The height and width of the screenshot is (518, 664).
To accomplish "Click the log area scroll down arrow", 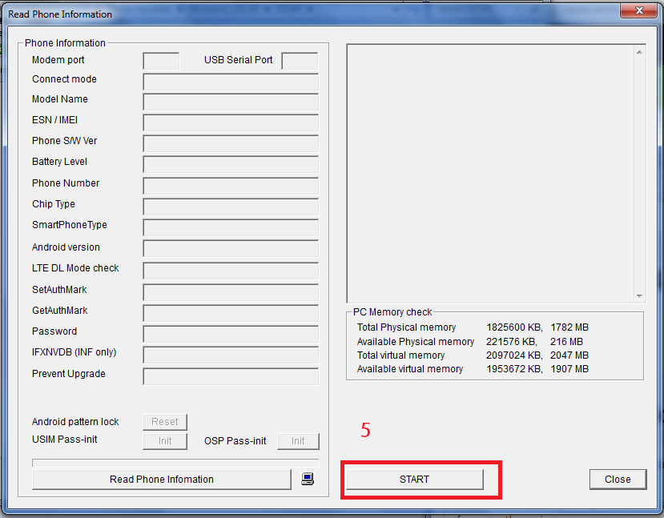I will tap(639, 295).
